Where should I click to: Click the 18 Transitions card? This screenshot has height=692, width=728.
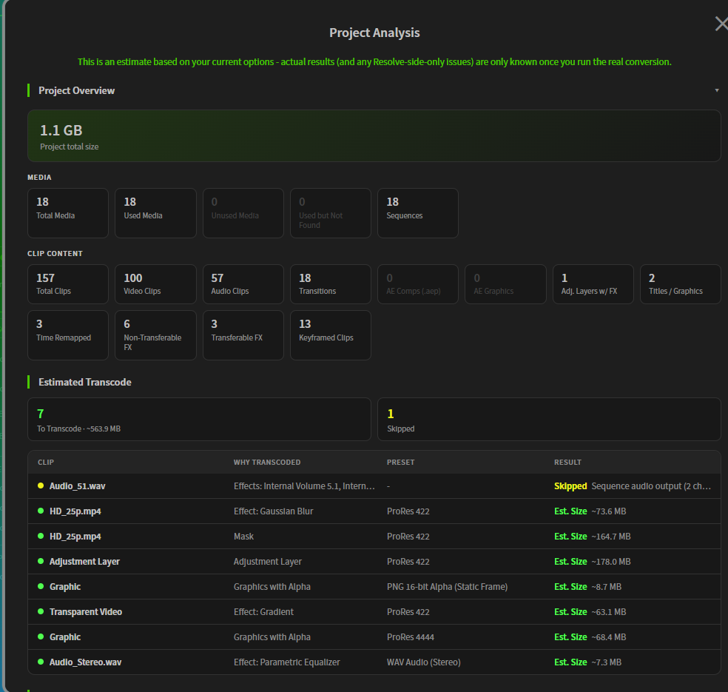tap(331, 284)
